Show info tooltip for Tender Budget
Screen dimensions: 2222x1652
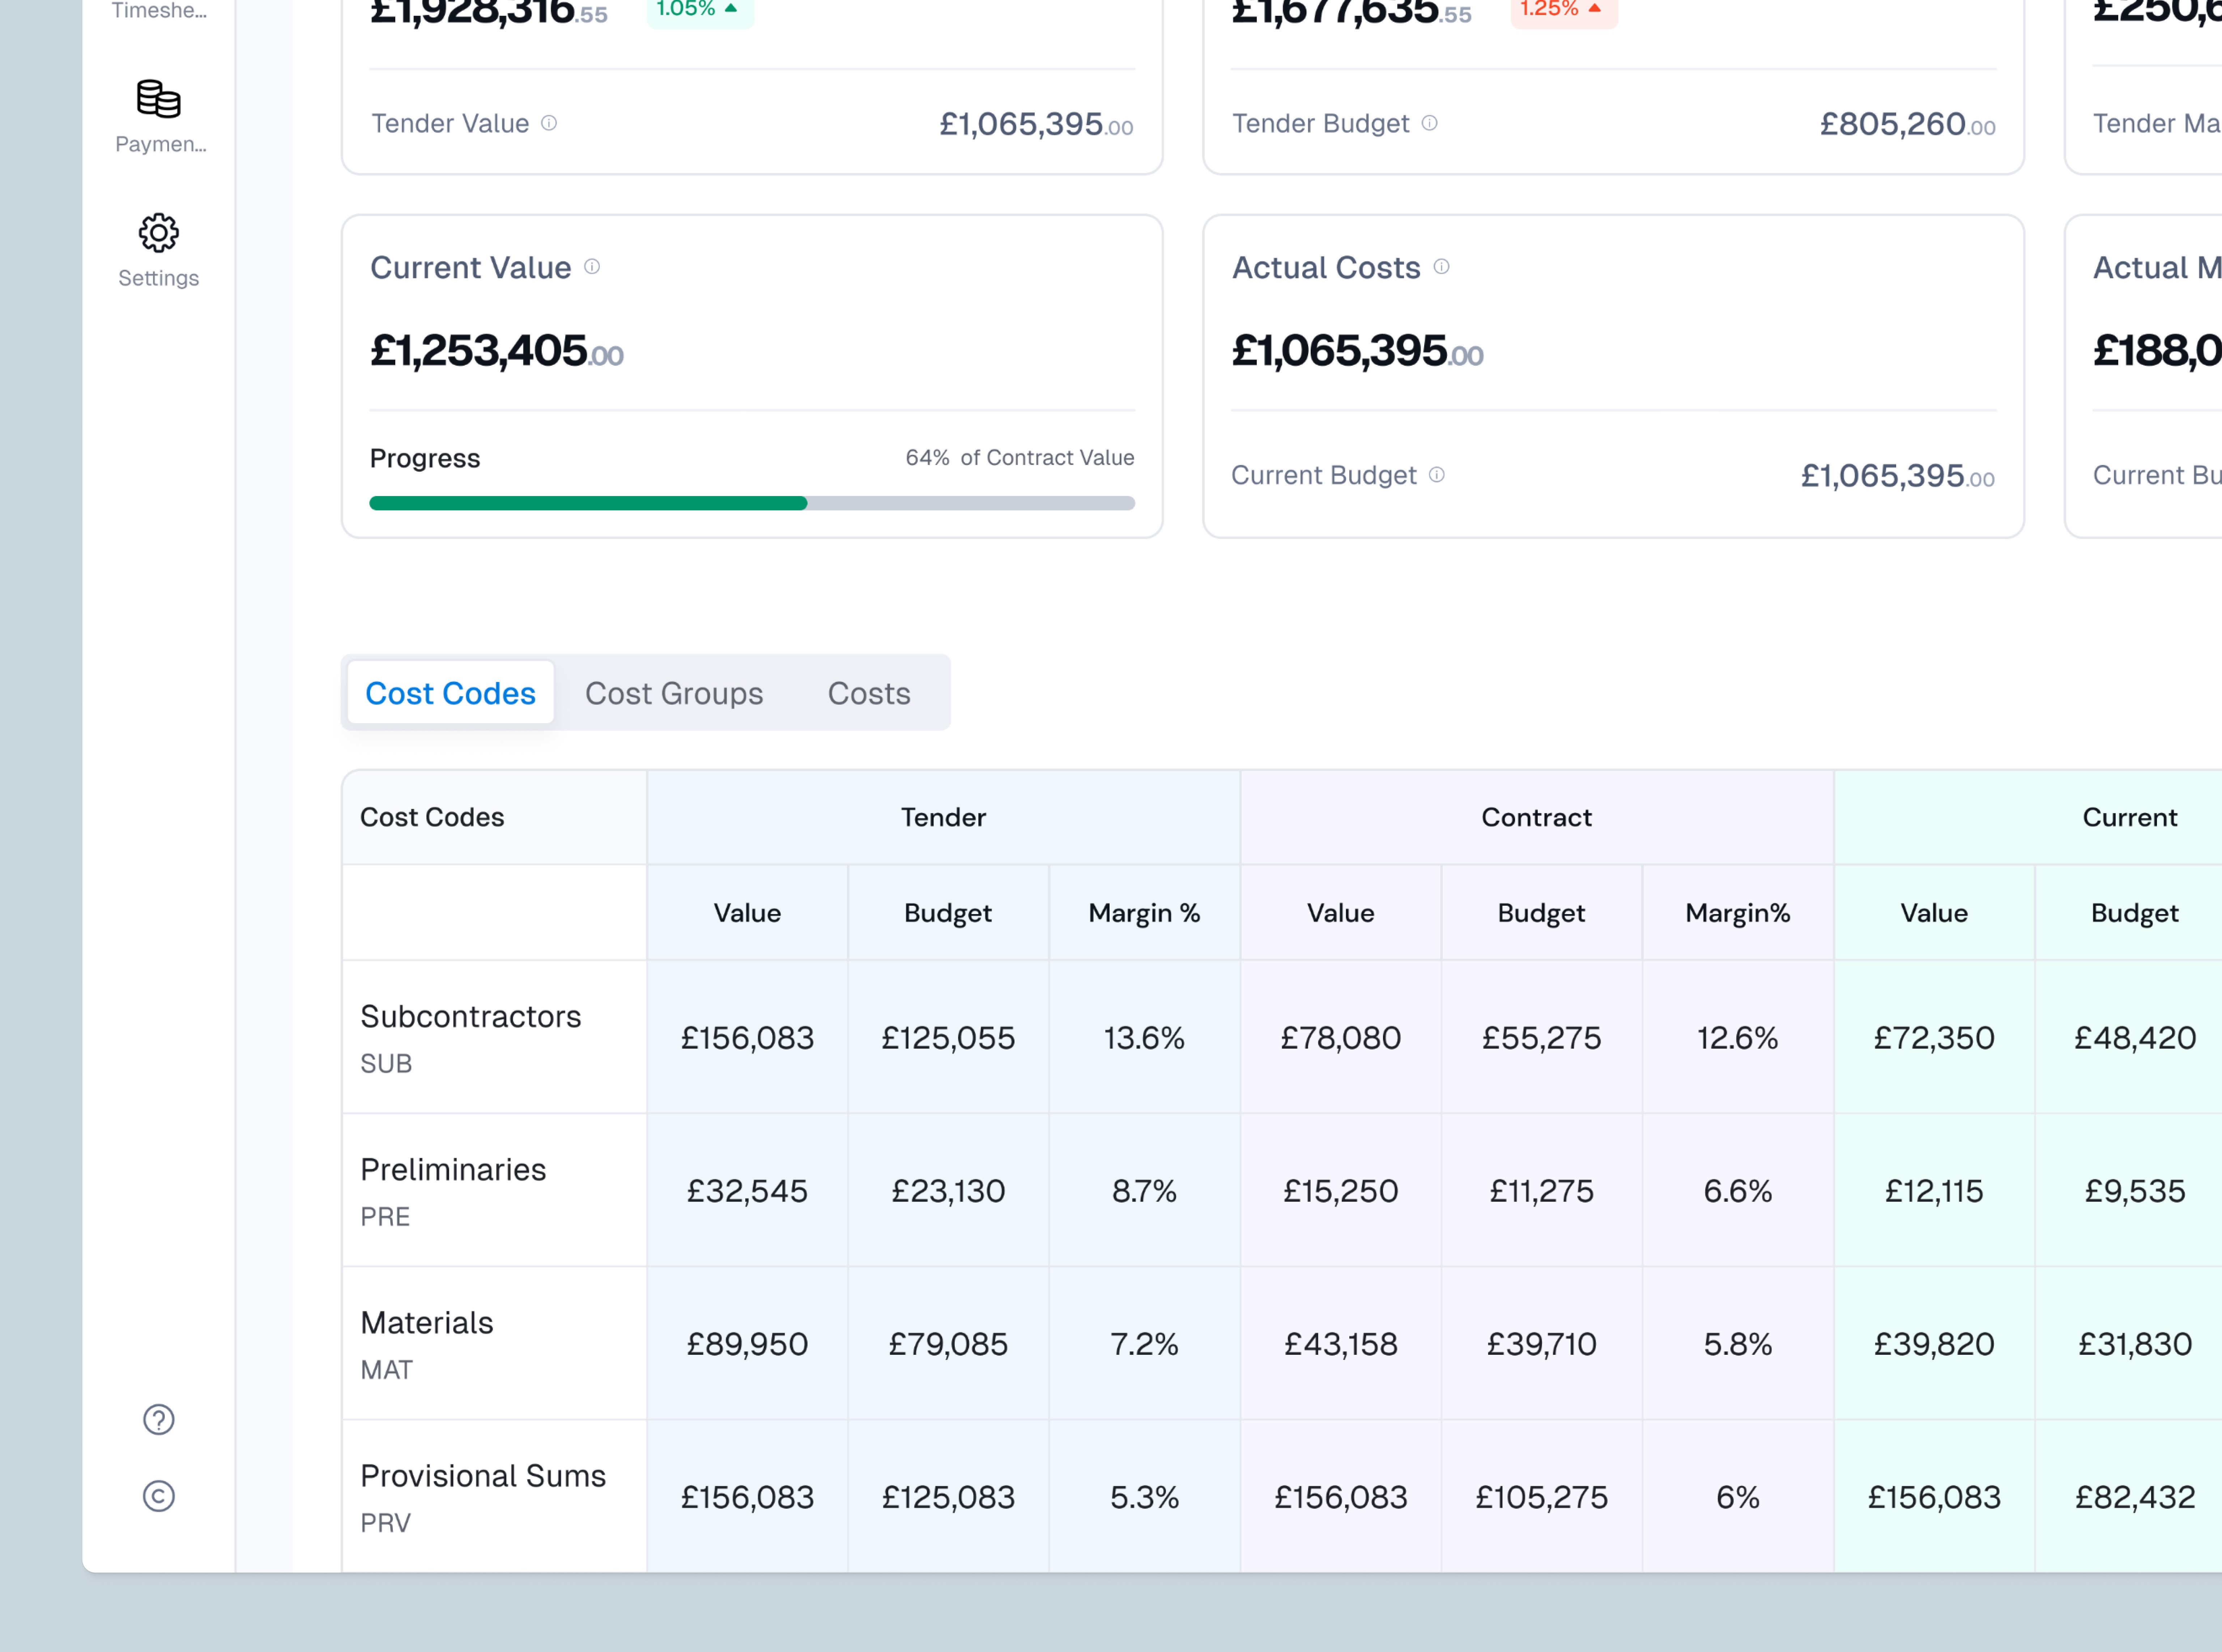(x=1430, y=123)
